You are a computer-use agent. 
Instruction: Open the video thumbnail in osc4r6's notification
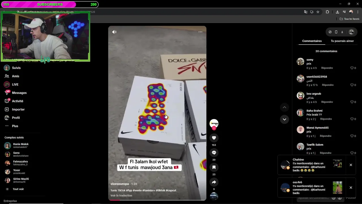337,188
